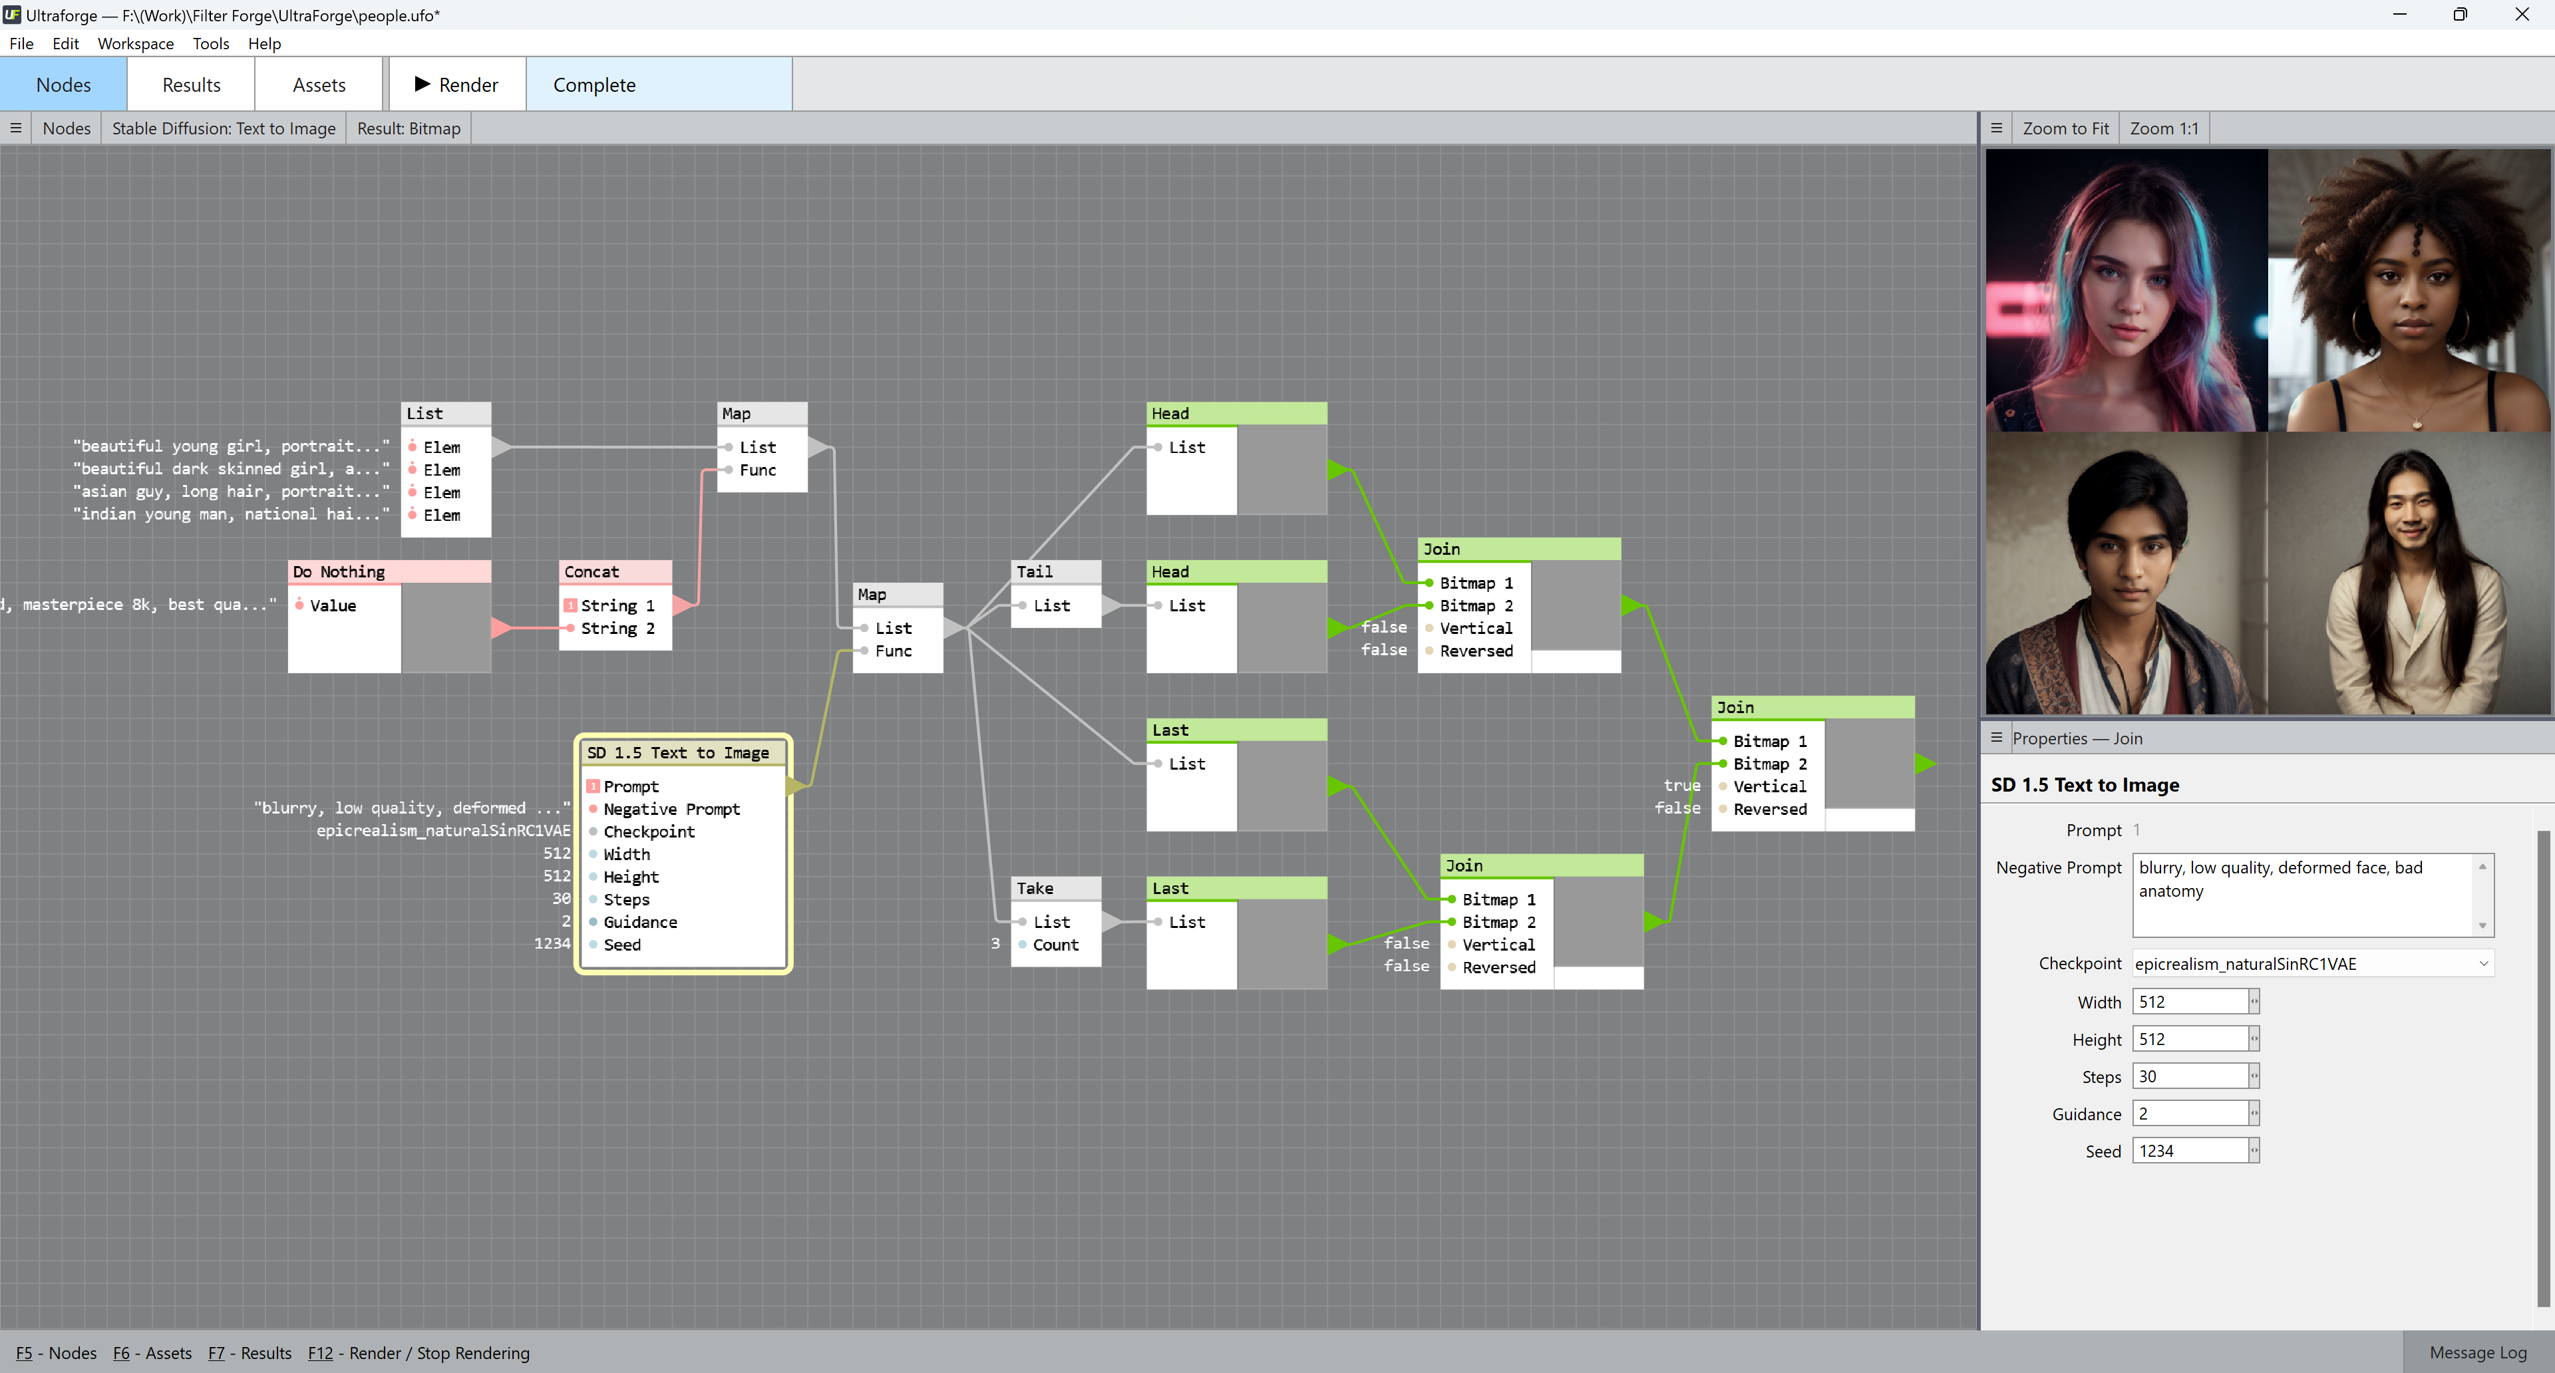Click the Width field spinner handle
The image size is (2555, 1373).
pyautogui.click(x=2254, y=1001)
